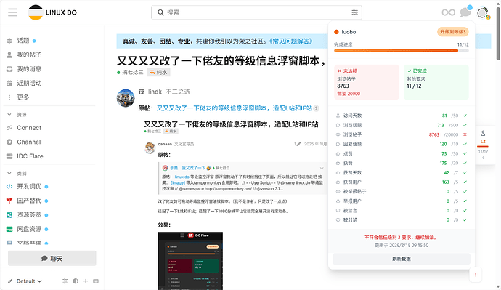
Task: Open the quoted 于是，我又改了一下 link
Action: 187,168
